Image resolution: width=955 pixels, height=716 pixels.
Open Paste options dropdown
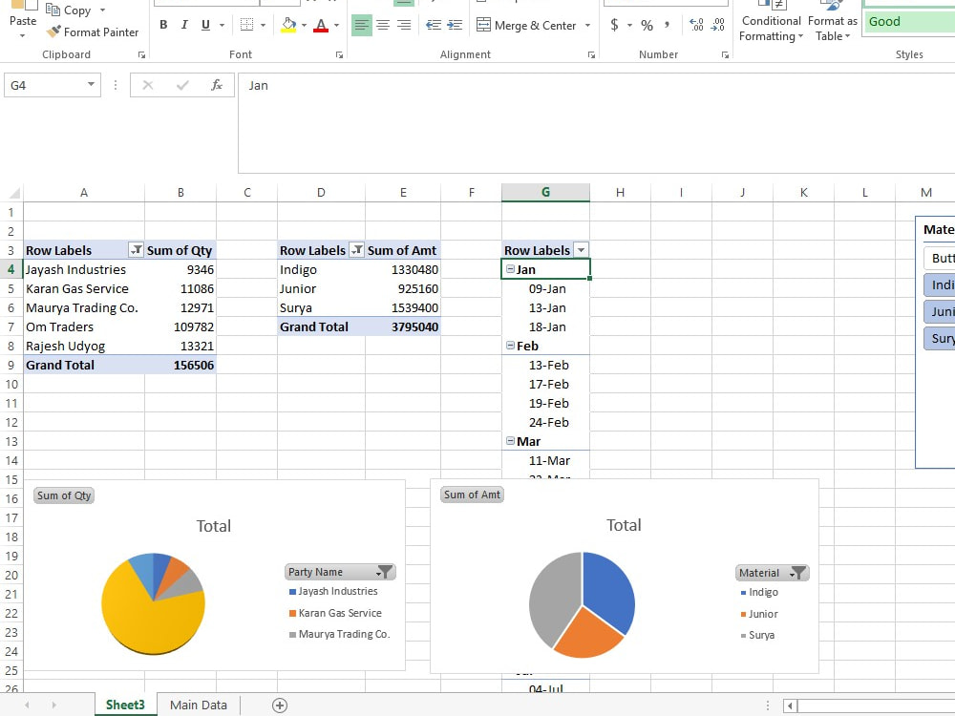point(23,35)
